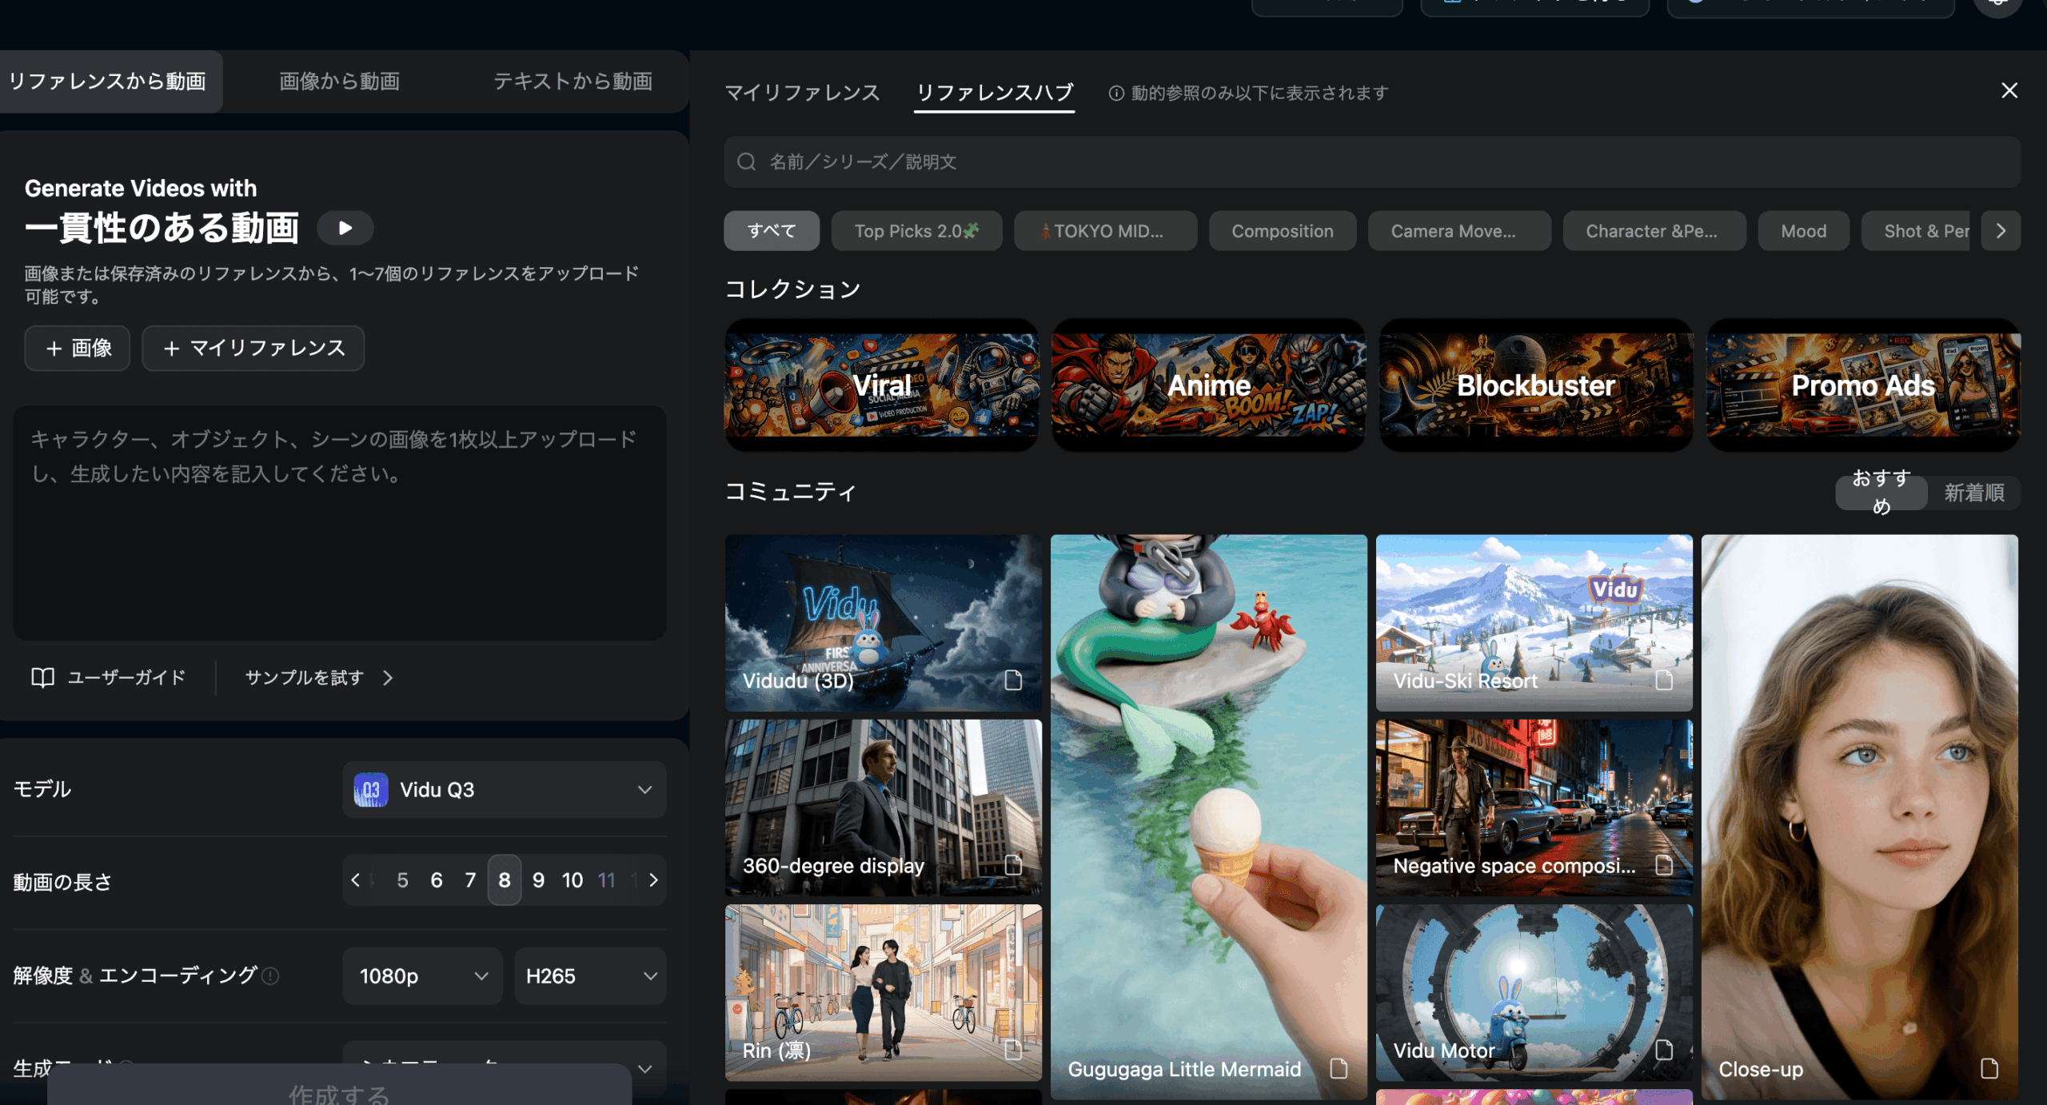Expand the 1080p resolution dropdown
Viewport: 2047px width, 1105px height.
tap(422, 976)
